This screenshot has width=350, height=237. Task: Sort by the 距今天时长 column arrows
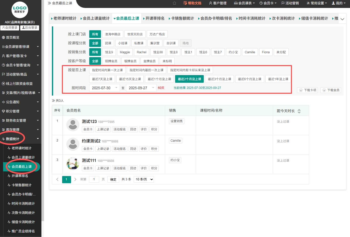(x=299, y=111)
